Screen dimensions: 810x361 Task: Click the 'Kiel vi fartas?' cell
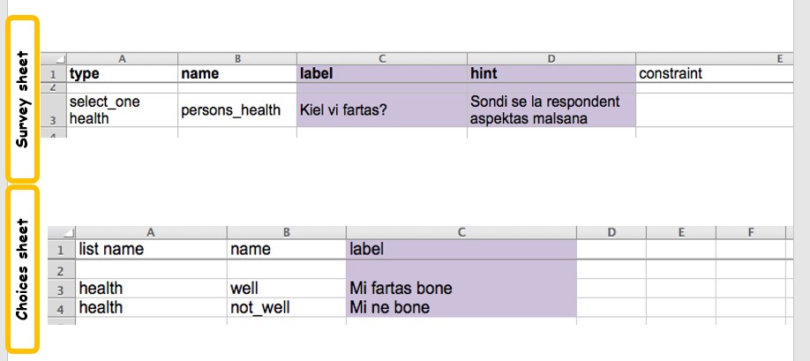[382, 110]
